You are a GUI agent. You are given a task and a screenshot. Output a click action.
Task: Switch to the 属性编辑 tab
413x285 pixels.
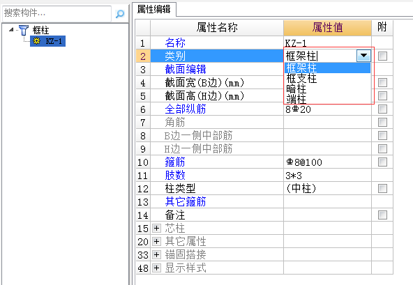click(154, 9)
